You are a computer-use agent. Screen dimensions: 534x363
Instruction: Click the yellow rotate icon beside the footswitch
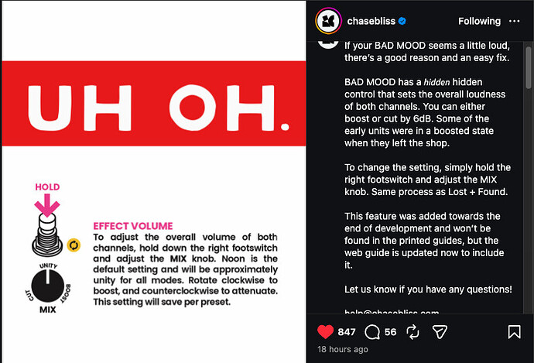[74, 245]
